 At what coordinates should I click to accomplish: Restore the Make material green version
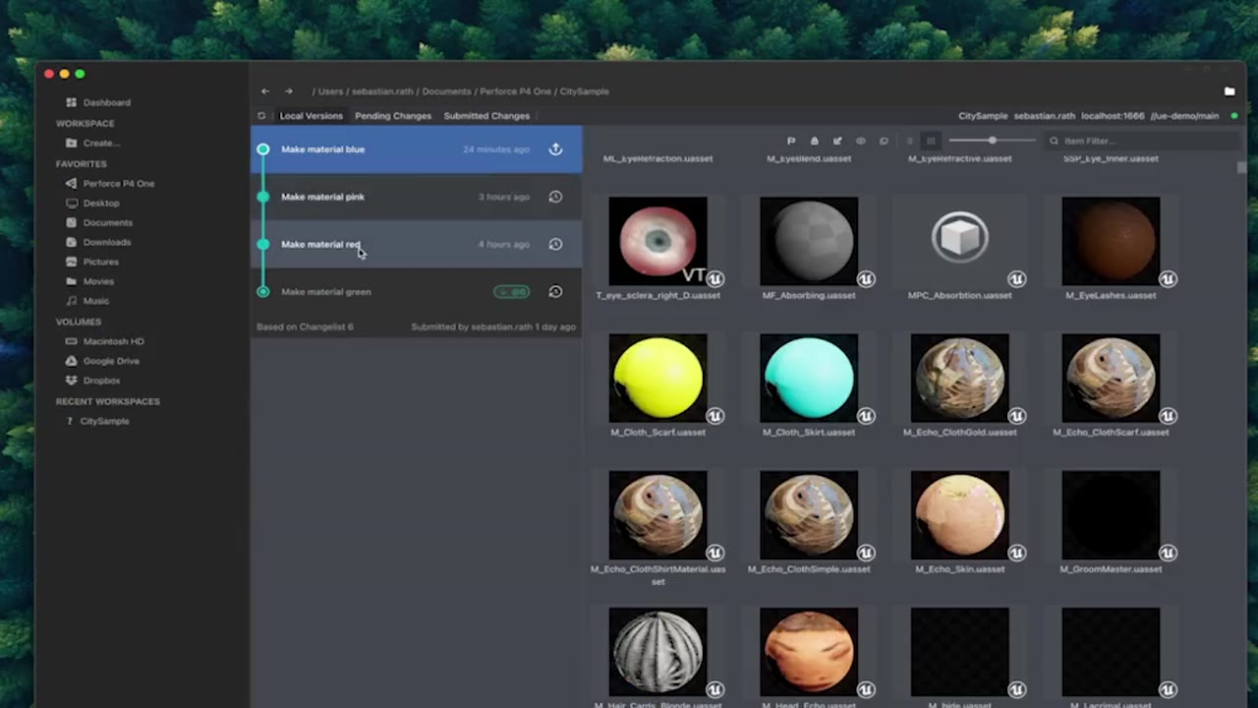click(x=555, y=291)
